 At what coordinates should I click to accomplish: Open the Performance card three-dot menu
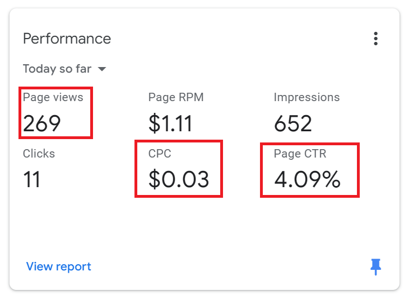(375, 39)
